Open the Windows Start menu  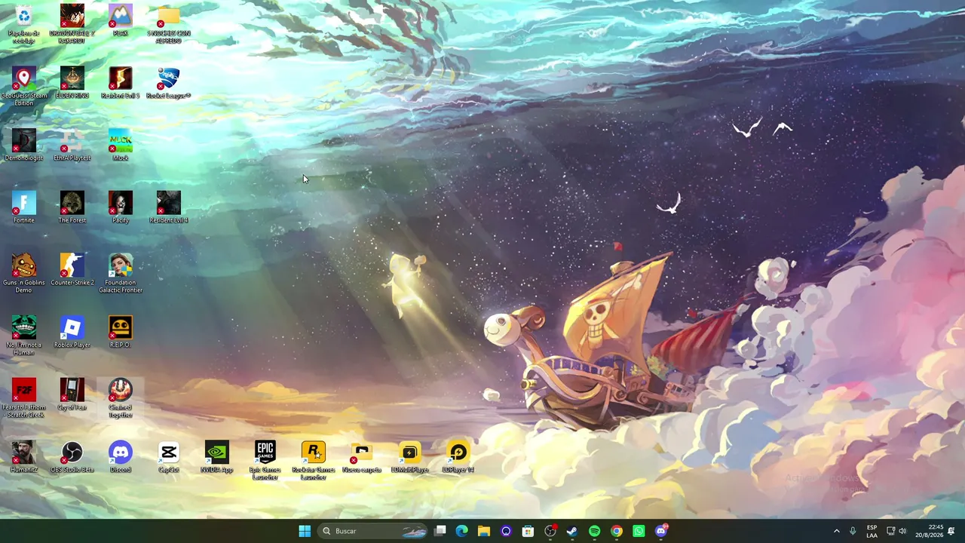click(x=305, y=531)
